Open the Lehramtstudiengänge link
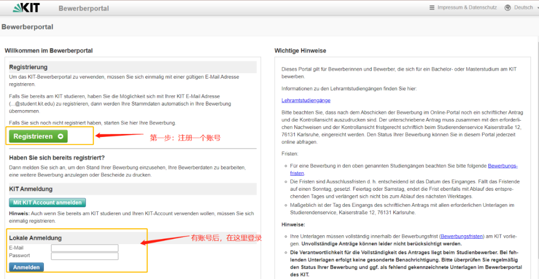Screen dimensions: 539x279 point(305,100)
